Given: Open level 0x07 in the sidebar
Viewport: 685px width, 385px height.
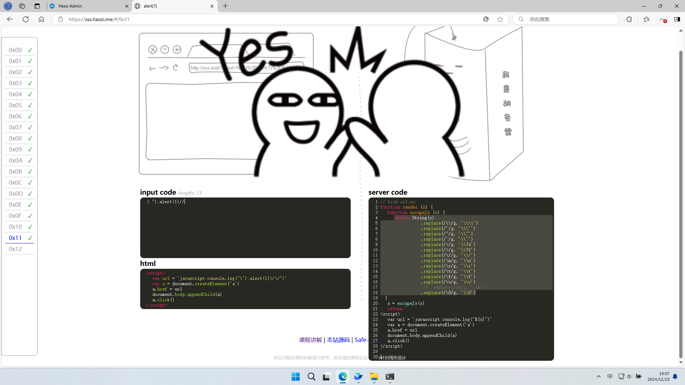Looking at the screenshot, I should 20,127.
